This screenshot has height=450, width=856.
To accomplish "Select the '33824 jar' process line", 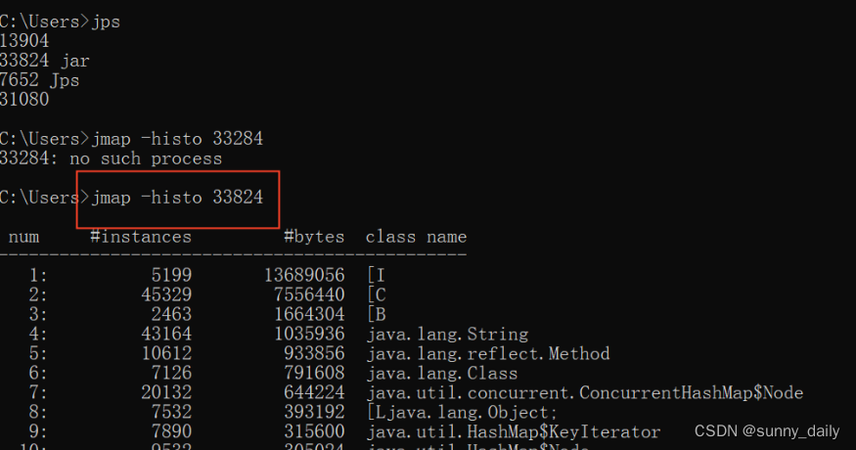I will 44,61.
